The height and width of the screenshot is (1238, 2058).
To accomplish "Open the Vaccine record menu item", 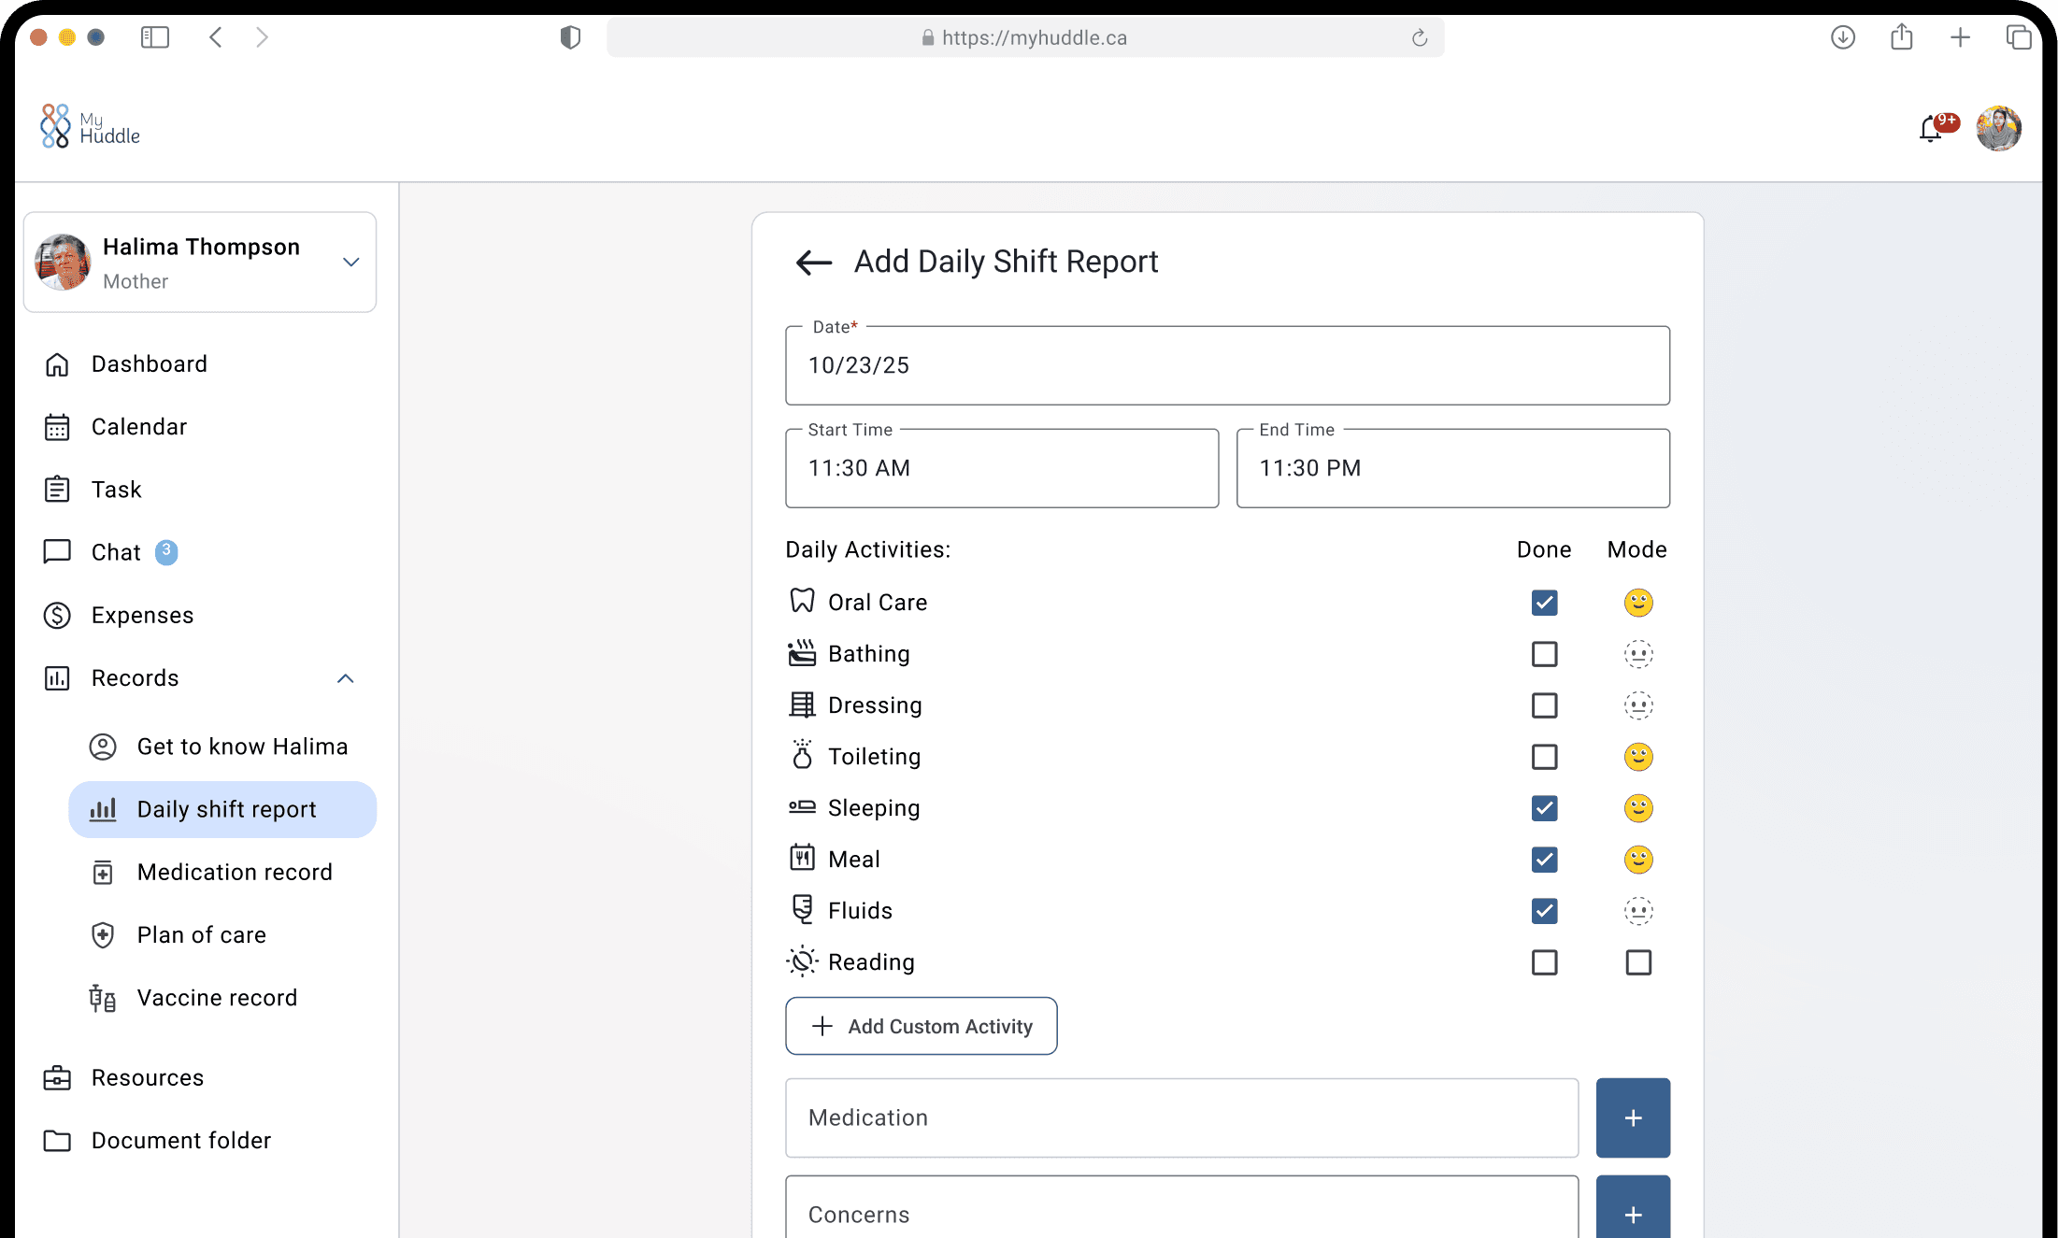I will click(x=217, y=998).
